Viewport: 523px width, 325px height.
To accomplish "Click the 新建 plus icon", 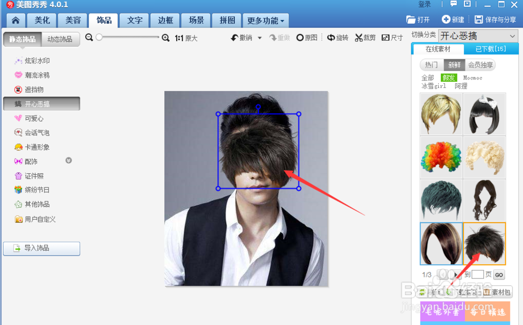I will point(446,19).
